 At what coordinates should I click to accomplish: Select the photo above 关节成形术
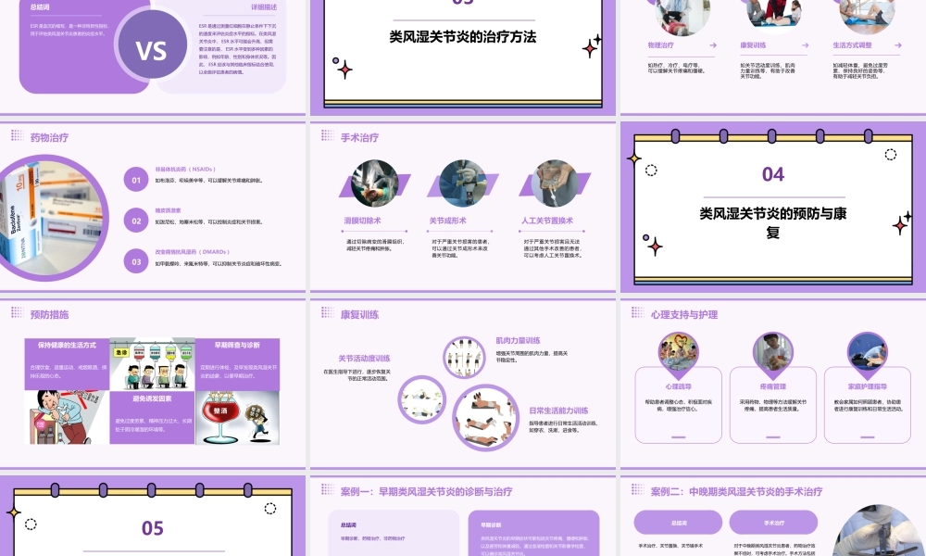pos(463,183)
